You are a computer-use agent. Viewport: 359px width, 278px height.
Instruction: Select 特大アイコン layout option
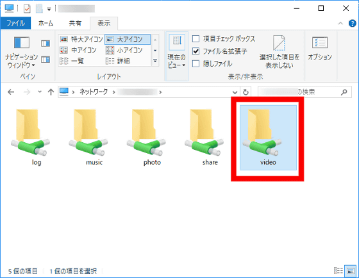(x=81, y=39)
